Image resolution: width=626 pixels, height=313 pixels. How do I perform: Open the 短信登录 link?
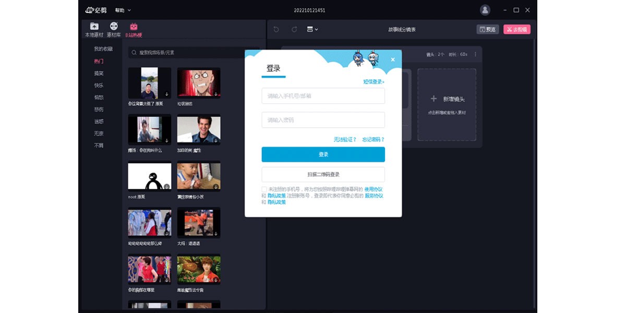[374, 82]
